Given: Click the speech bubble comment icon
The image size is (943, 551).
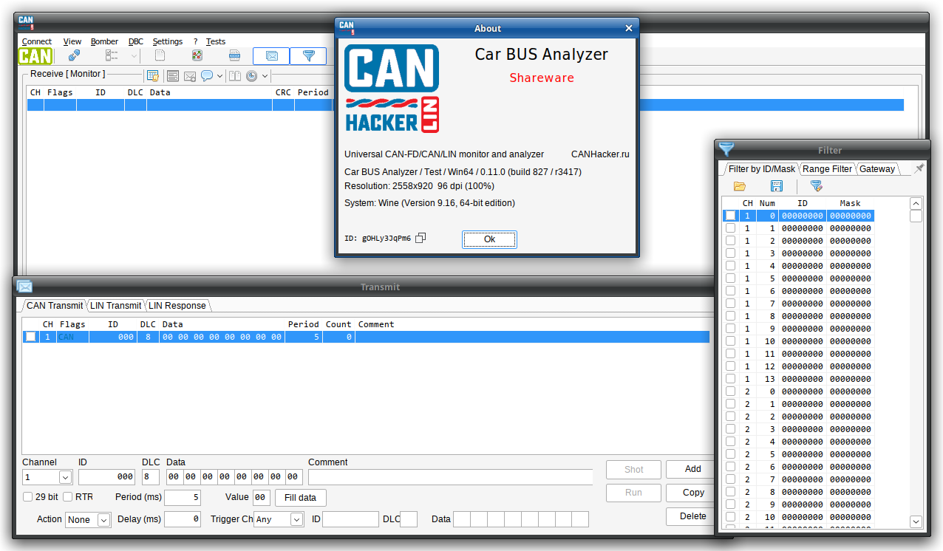Looking at the screenshot, I should 207,75.
